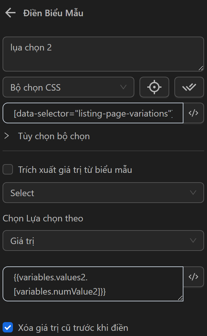This screenshot has height=336, width=207.
Task: Click the double-checkmark verify selector icon
Action: pyautogui.click(x=189, y=87)
